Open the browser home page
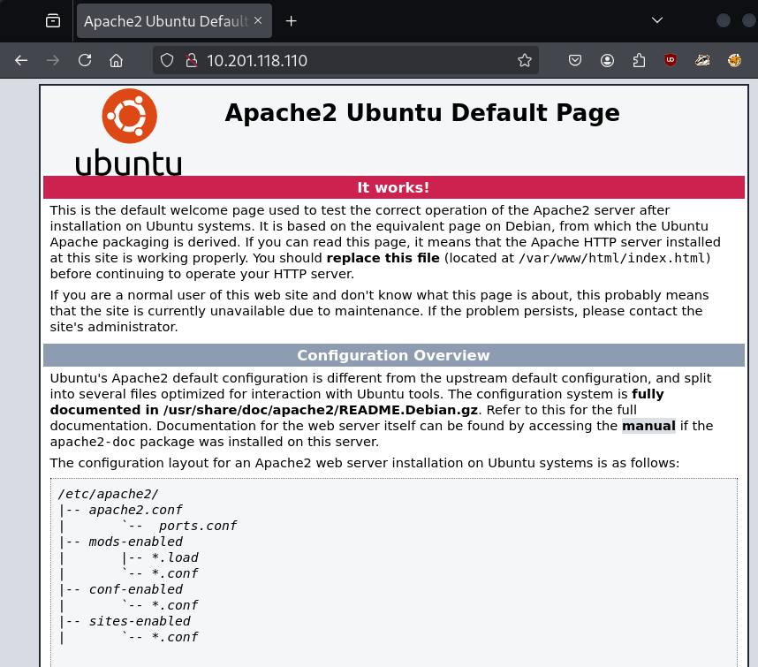Image resolution: width=758 pixels, height=667 pixels. tap(116, 60)
